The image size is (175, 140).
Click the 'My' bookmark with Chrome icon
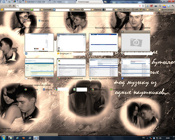click(x=142, y=9)
